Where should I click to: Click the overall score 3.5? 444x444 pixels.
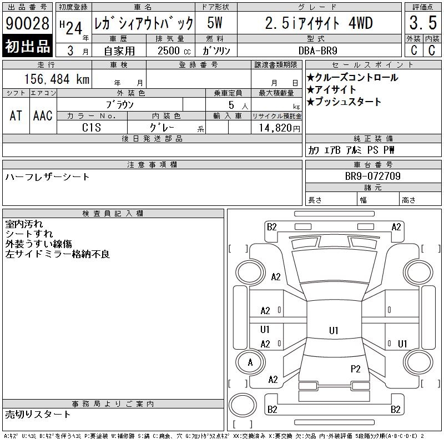[423, 23]
